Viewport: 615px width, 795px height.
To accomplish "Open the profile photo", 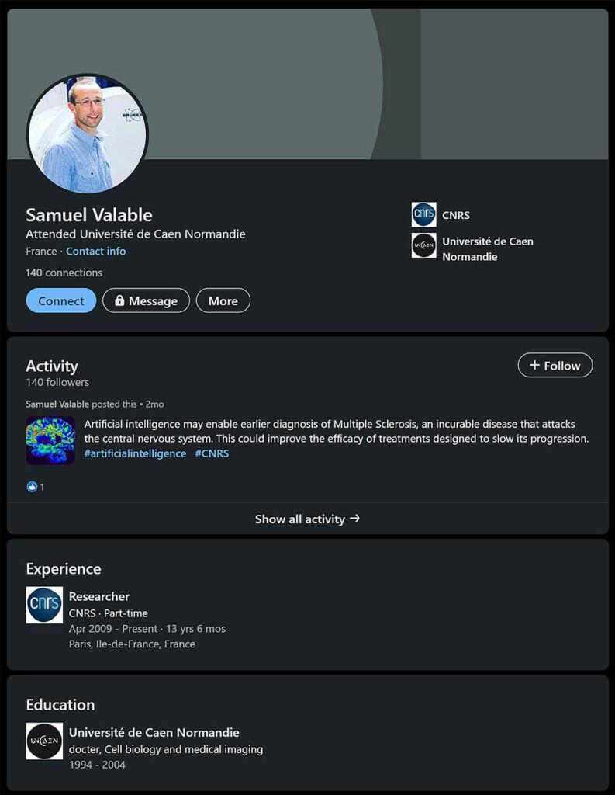I will point(87,134).
